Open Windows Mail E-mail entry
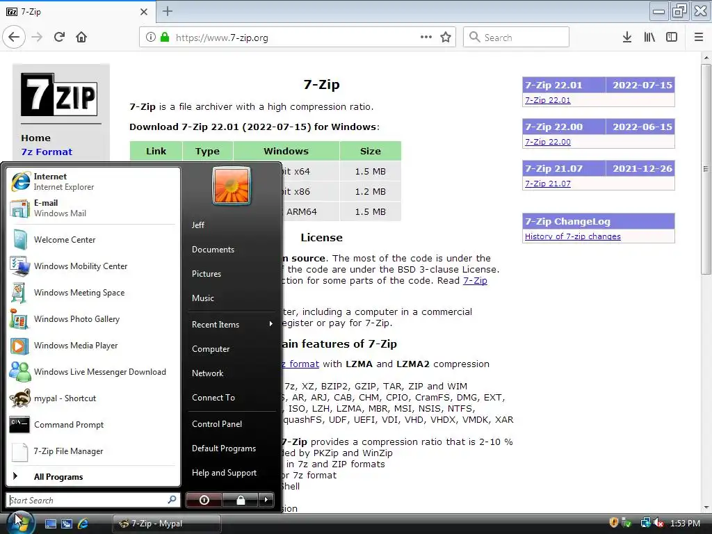Image resolution: width=712 pixels, height=534 pixels. tap(93, 208)
